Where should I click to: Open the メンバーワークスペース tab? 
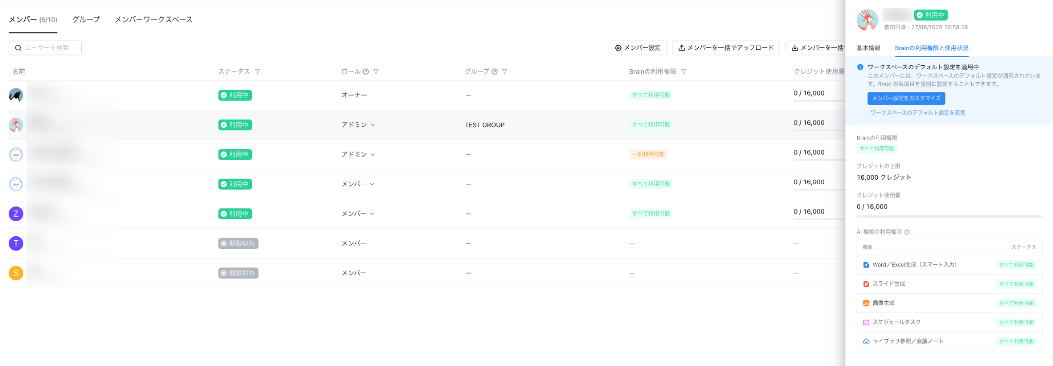pyautogui.click(x=153, y=20)
